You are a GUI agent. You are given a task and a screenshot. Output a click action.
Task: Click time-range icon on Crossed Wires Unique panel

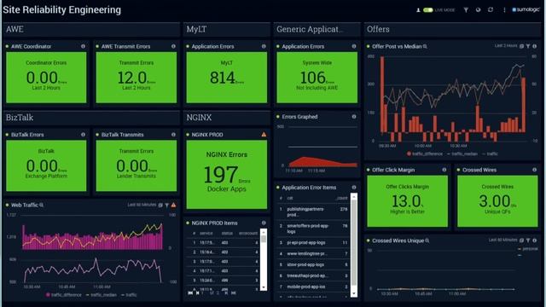tap(521, 240)
